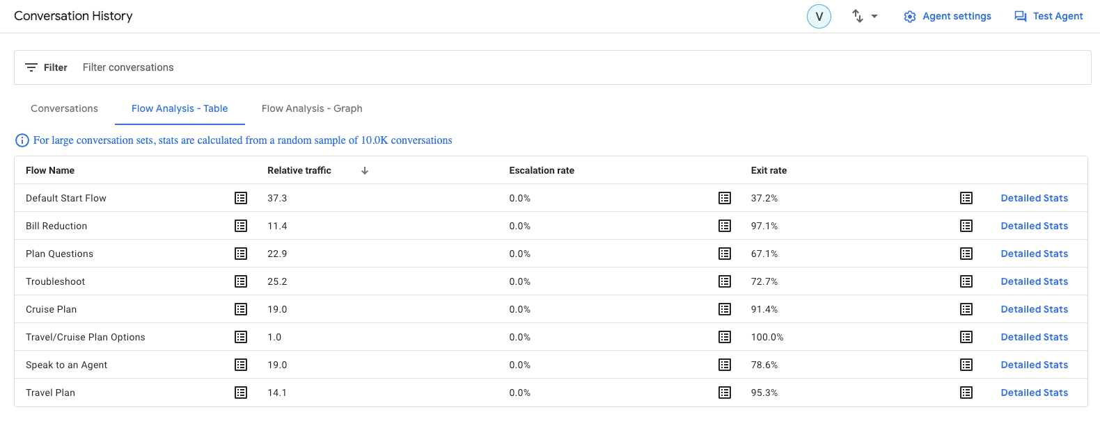Open Detailed Stats for Default Start Flow

(x=1034, y=198)
